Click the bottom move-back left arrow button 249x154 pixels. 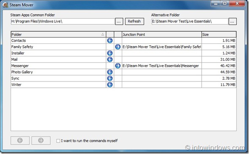[20, 140]
